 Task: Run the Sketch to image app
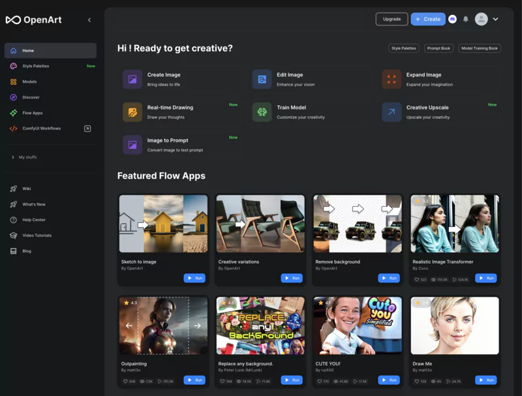point(194,278)
